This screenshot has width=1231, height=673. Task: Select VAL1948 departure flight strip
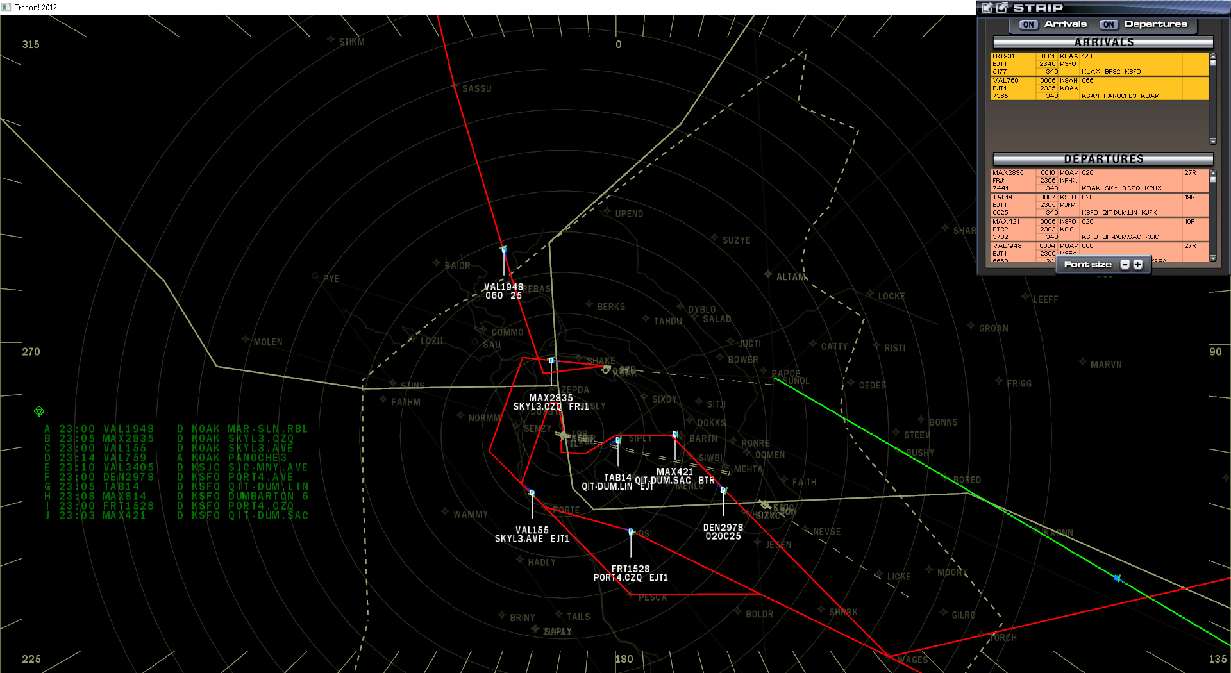click(x=1100, y=252)
